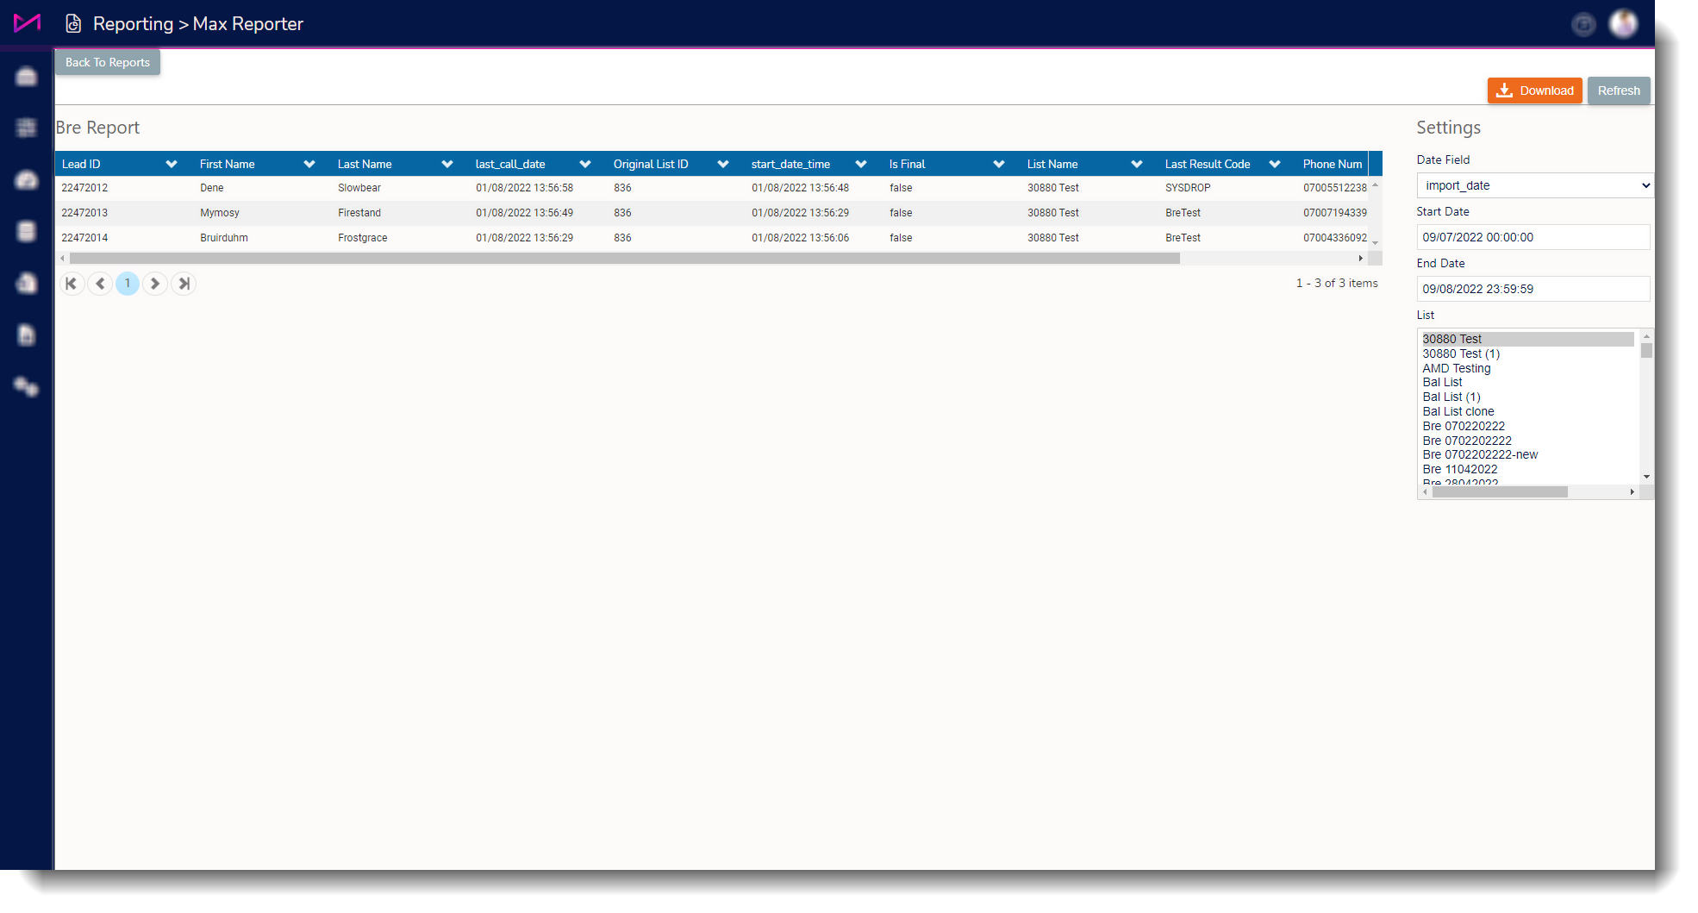This screenshot has width=1698, height=913.
Task: Open the Is Final column menu
Action: tap(999, 164)
